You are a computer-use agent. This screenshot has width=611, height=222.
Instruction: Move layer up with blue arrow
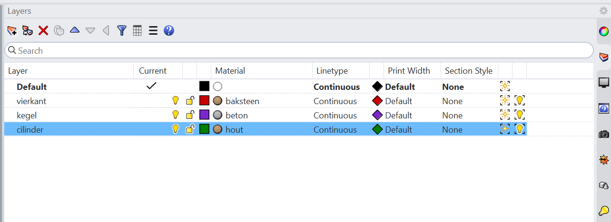click(x=75, y=30)
